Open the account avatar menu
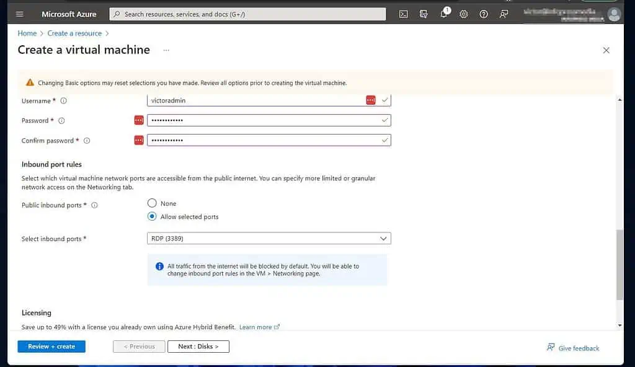The height and width of the screenshot is (367, 635). 613,14
